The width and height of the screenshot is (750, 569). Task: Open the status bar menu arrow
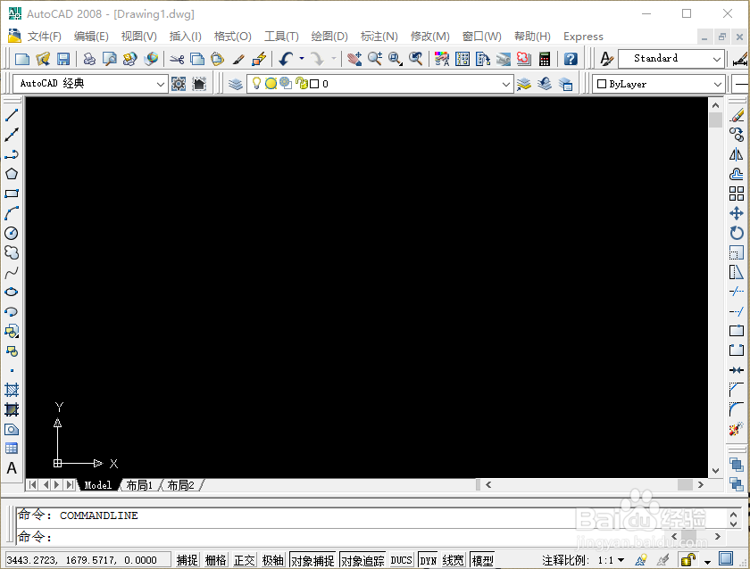point(707,561)
